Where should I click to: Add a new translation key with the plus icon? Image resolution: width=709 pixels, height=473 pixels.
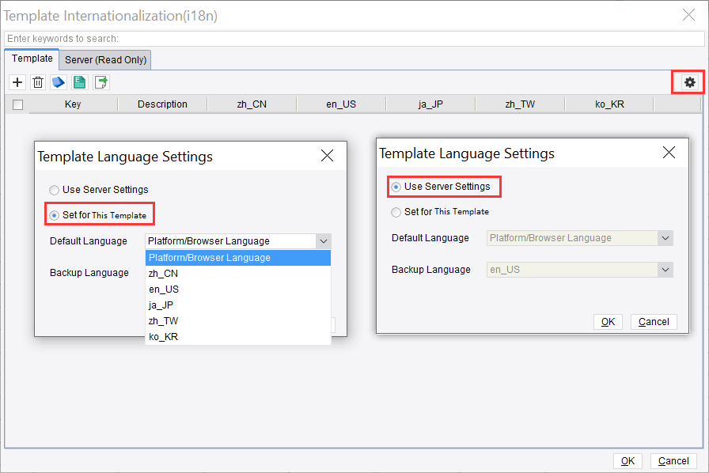17,82
